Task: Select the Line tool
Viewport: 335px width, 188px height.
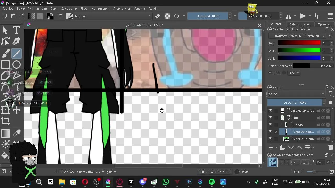Action: coord(16,54)
